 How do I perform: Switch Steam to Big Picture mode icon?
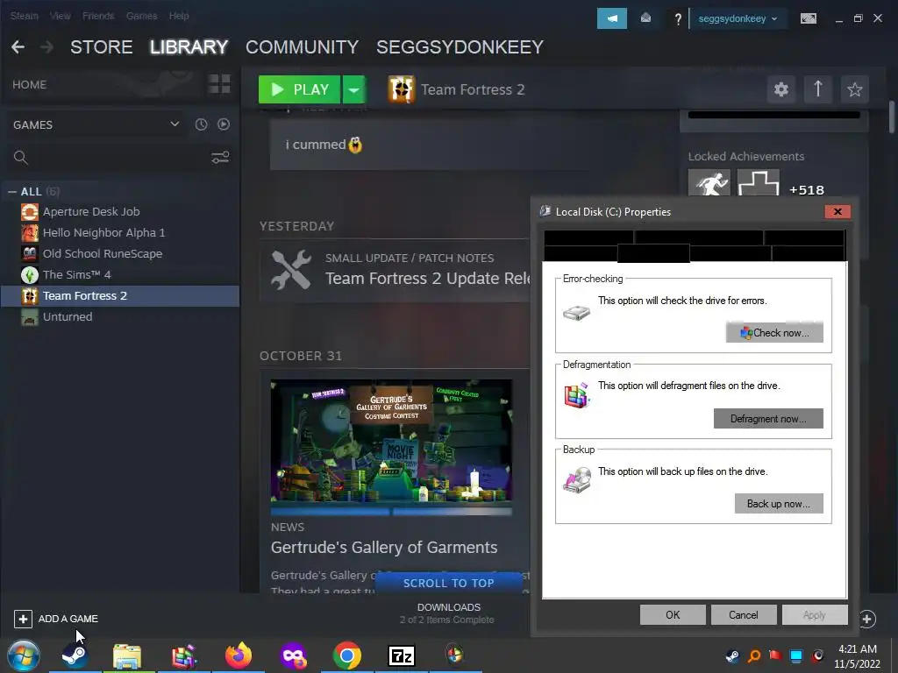pyautogui.click(x=808, y=18)
